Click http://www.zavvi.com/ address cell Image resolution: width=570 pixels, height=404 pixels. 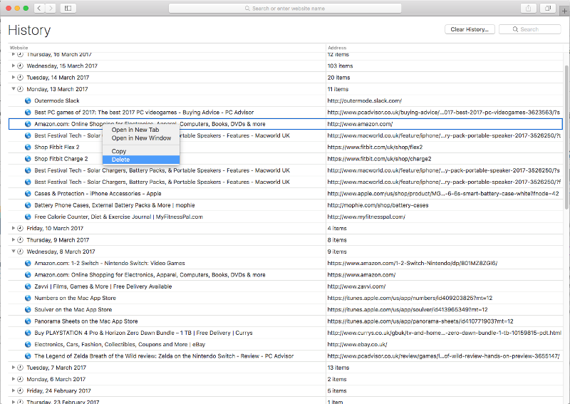pos(356,286)
